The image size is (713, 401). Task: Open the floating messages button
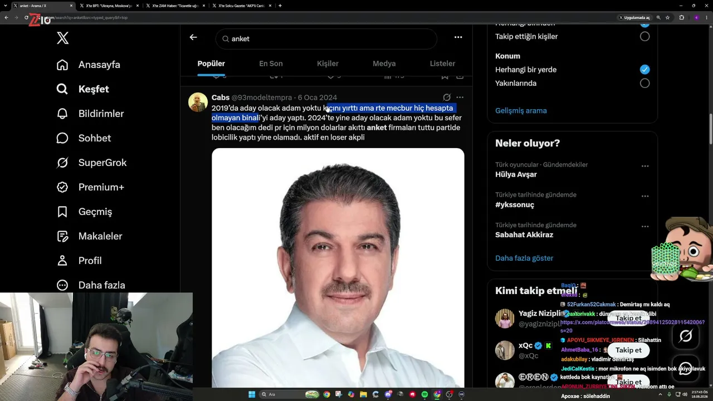coord(686,368)
